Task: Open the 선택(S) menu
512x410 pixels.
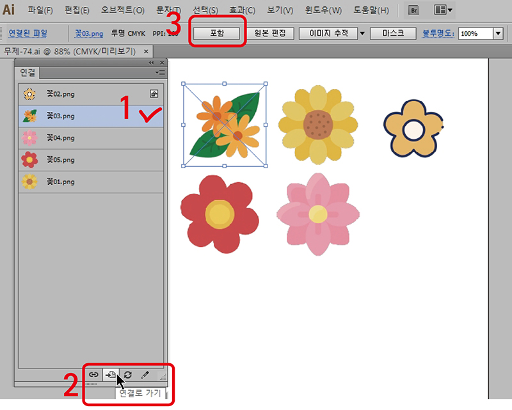Action: (205, 10)
